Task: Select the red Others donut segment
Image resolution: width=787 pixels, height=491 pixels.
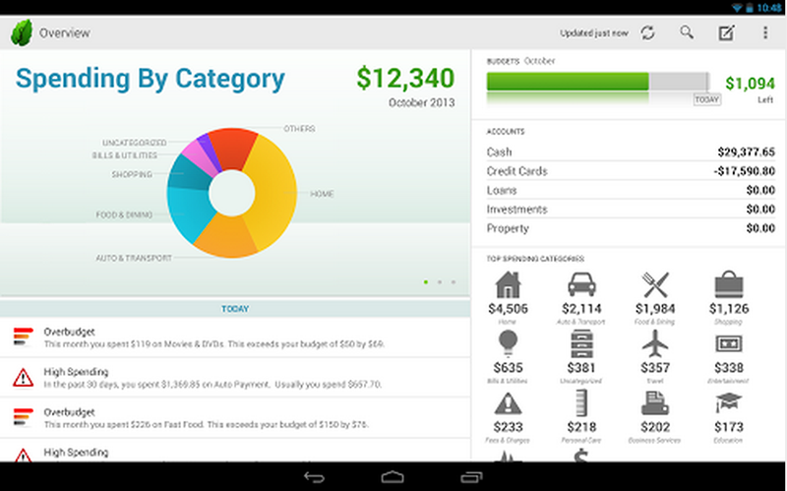Action: click(x=232, y=148)
